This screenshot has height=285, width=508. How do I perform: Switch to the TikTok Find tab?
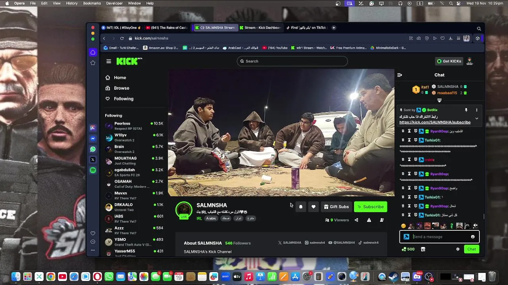[306, 28]
